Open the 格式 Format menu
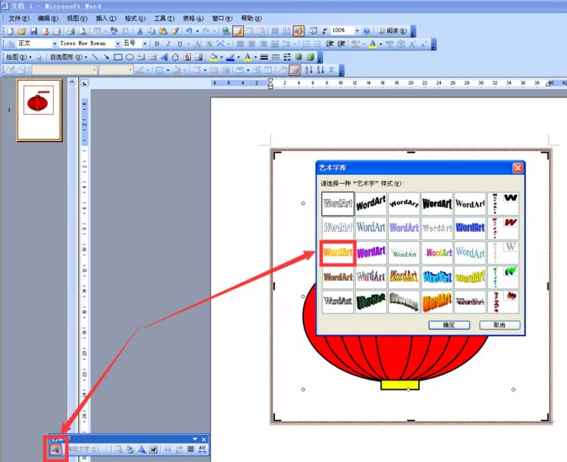 tap(135, 18)
